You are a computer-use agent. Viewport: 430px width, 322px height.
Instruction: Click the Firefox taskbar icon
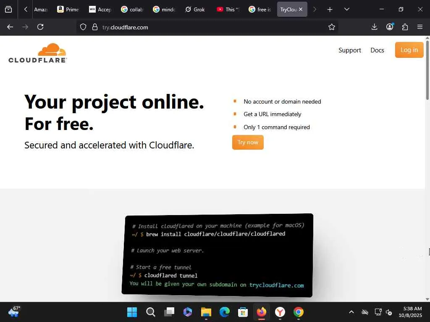[261, 312]
